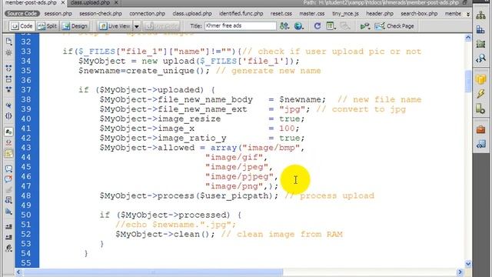The image size is (492, 277).
Task: Click Move or Convert CSS icon
Action: click(8, 212)
